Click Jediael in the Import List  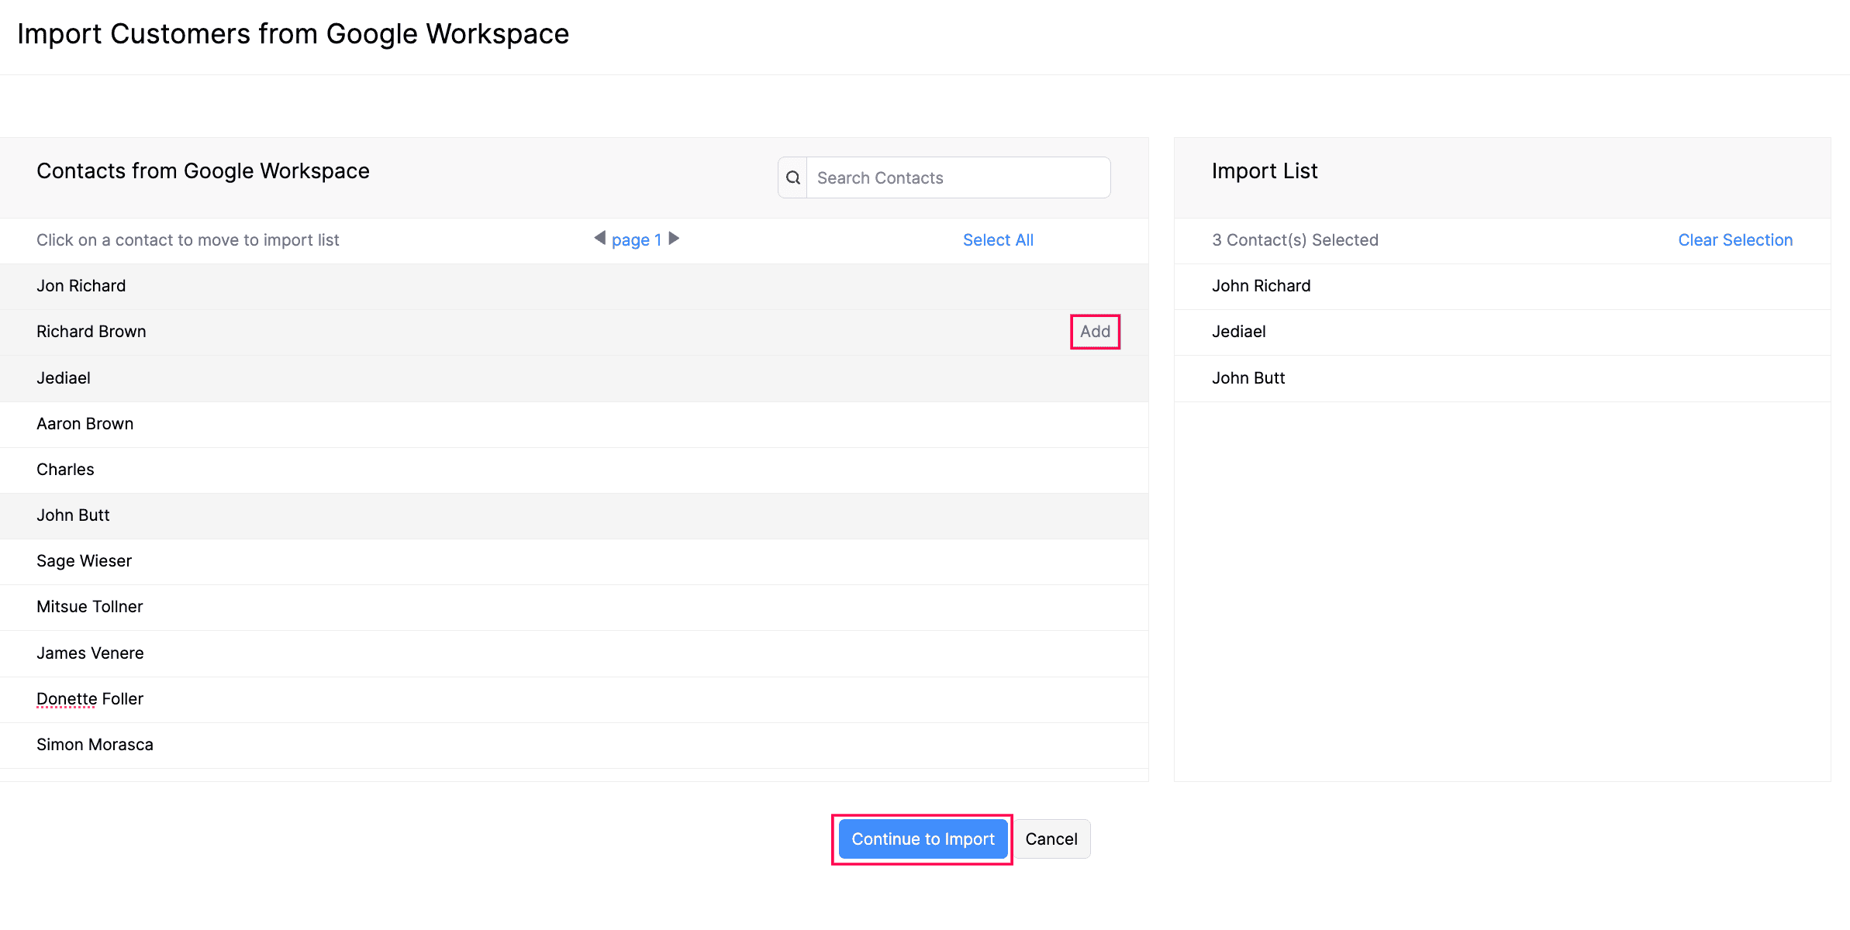pos(1238,332)
